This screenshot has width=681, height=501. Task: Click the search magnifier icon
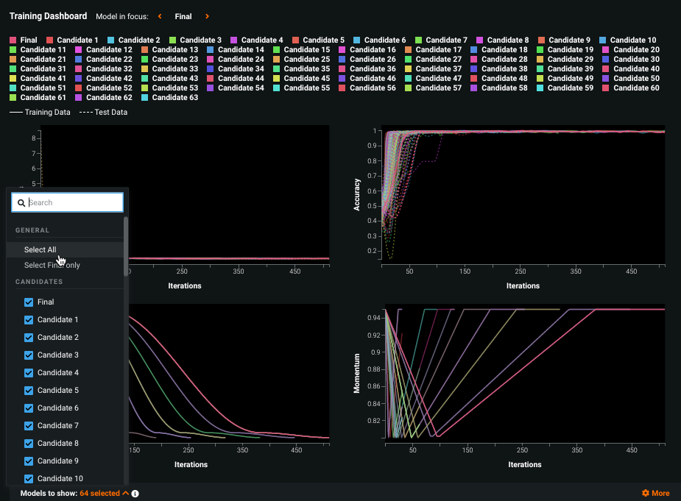[x=22, y=203]
